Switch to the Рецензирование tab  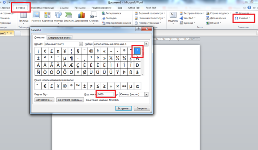pos(102,8)
